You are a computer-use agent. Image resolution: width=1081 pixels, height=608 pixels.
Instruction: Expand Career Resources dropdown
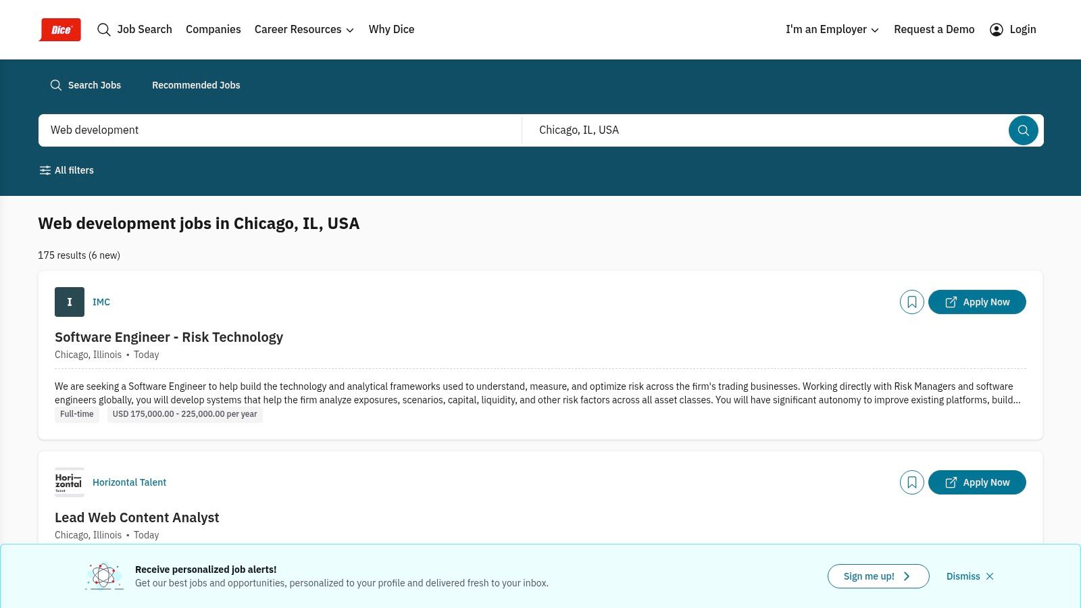coord(304,30)
